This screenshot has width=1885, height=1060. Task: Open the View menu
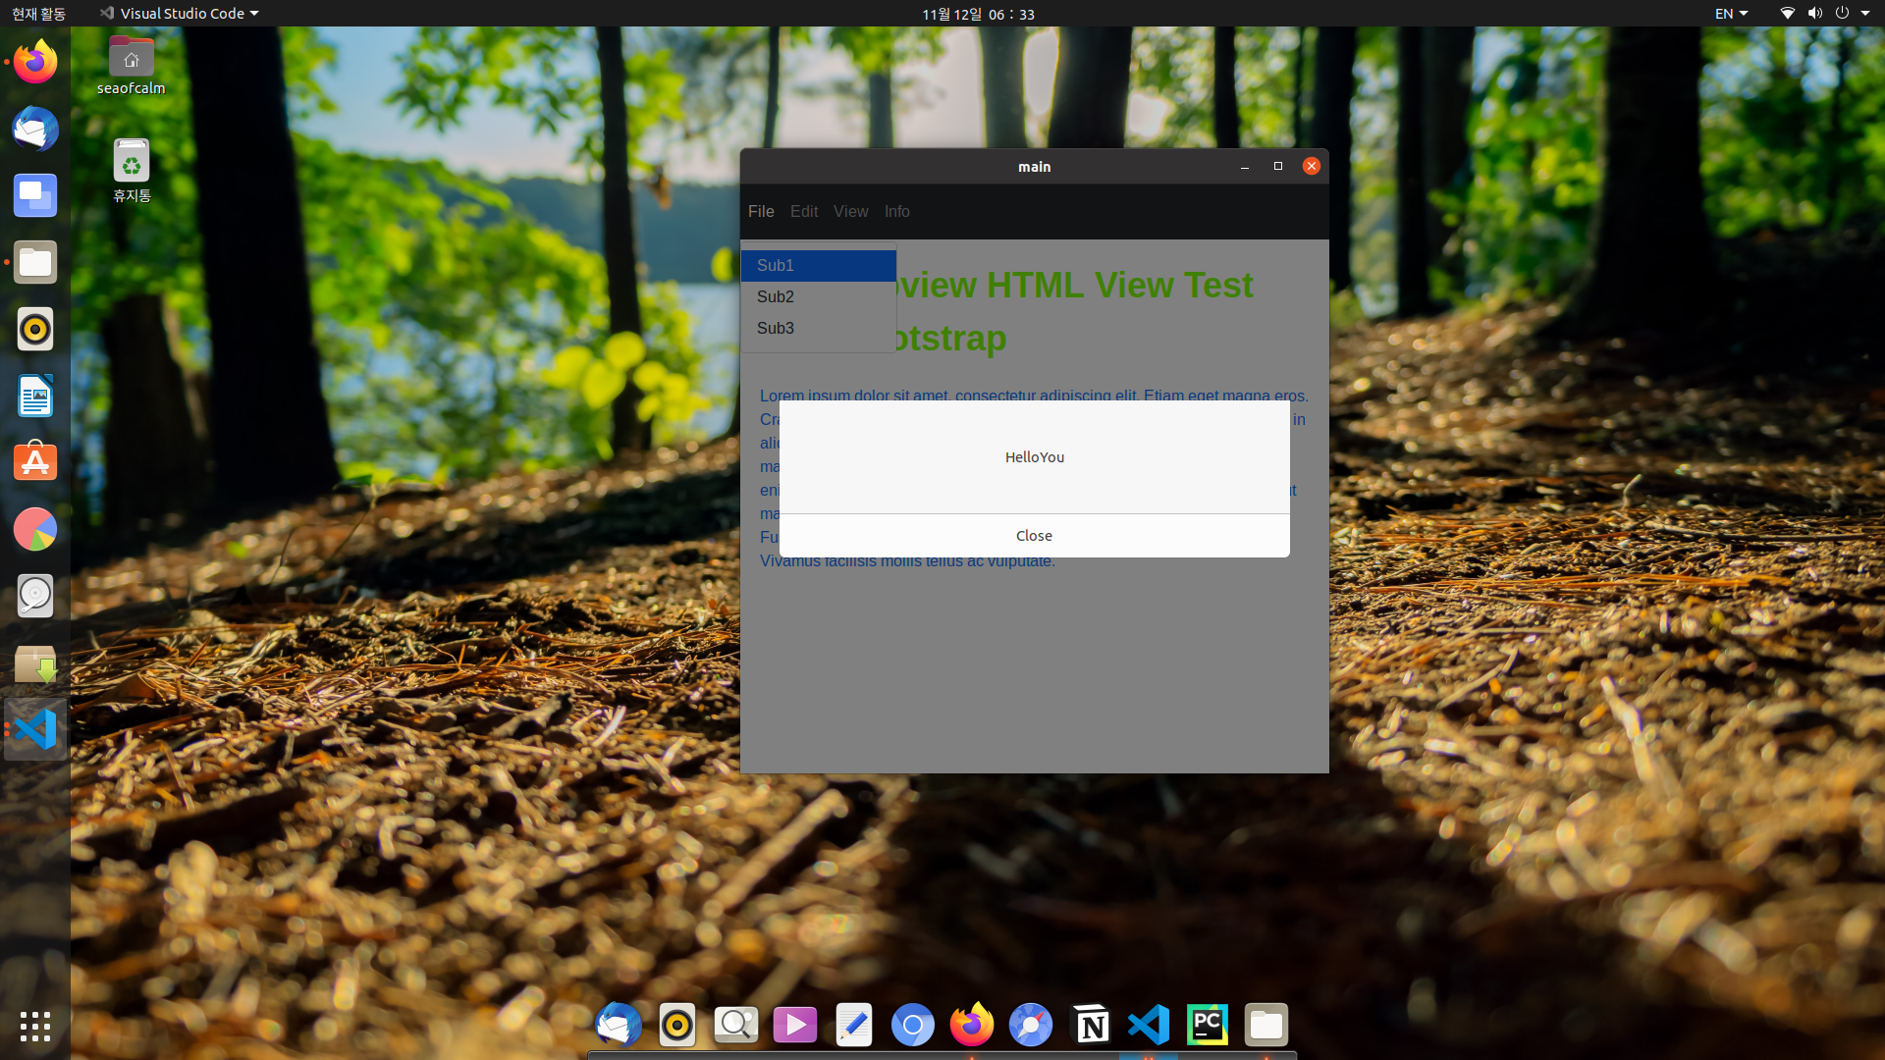[x=850, y=211]
